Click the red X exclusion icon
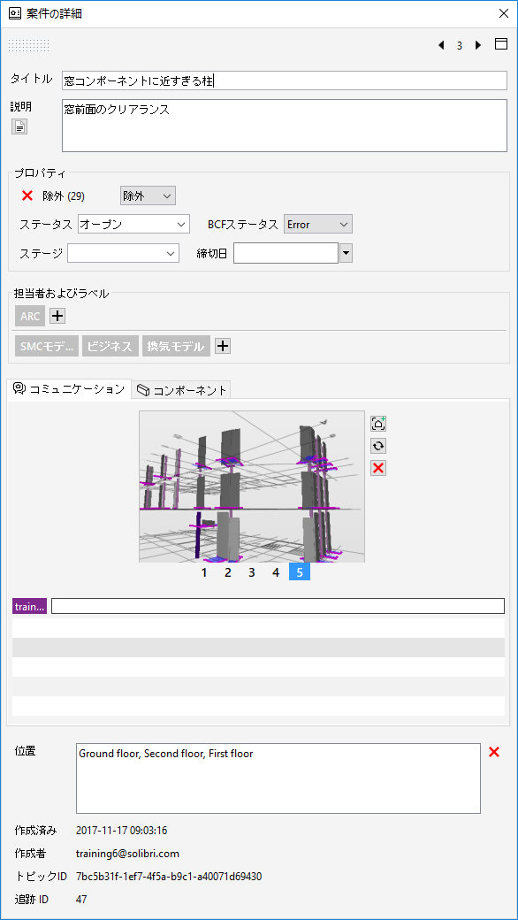This screenshot has width=518, height=920. tap(27, 196)
